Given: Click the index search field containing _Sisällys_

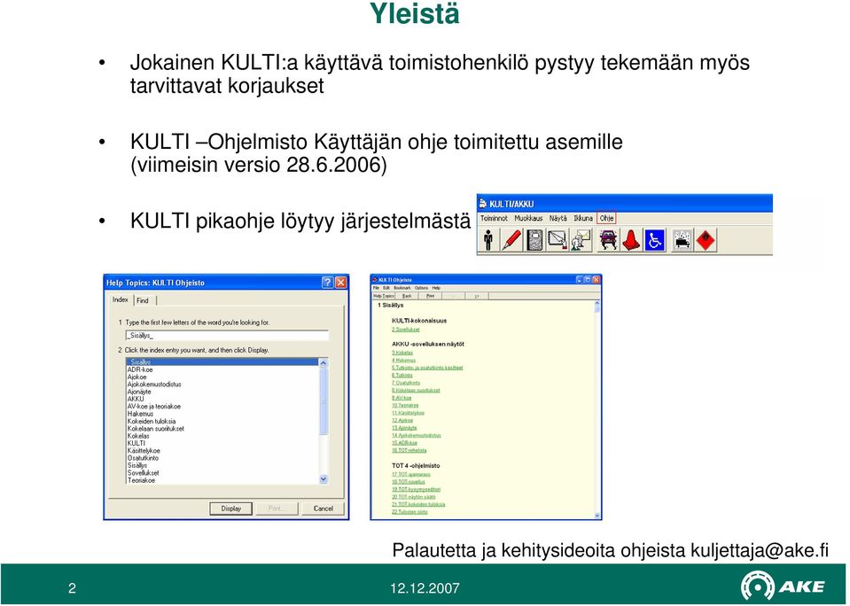Looking at the screenshot, I should point(227,336).
